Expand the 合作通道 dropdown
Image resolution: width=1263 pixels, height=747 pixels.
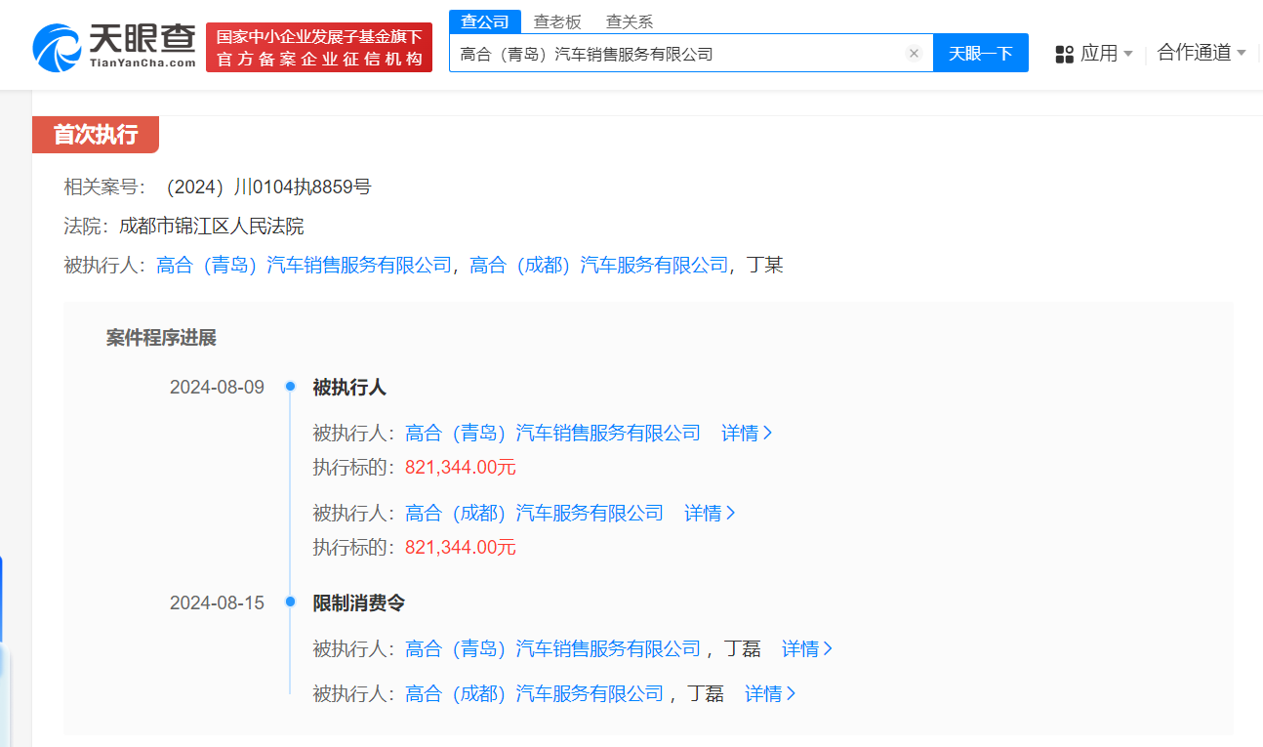coord(1192,54)
